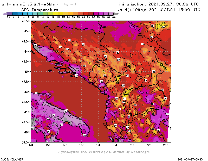Pick the legend swatch between 12 and 14
208x161 pixels.
pos(66,14)
